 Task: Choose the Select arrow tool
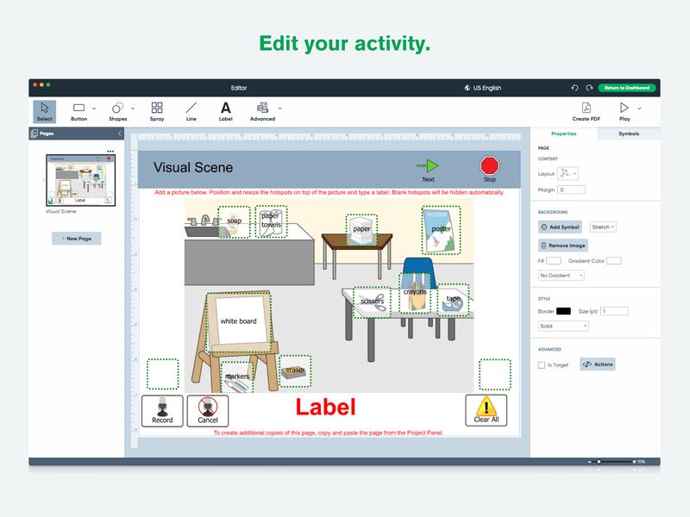point(45,112)
